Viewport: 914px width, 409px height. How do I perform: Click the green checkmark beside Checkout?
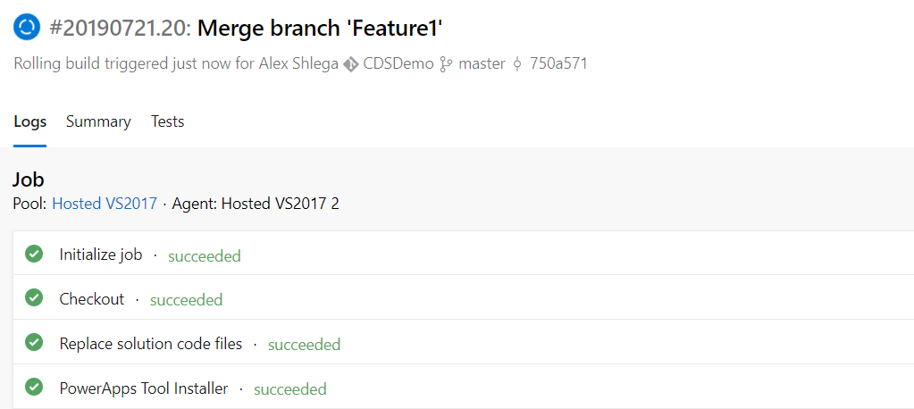[34, 297]
